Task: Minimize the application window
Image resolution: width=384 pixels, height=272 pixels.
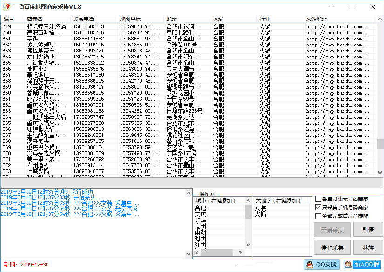Action: click(x=331, y=7)
